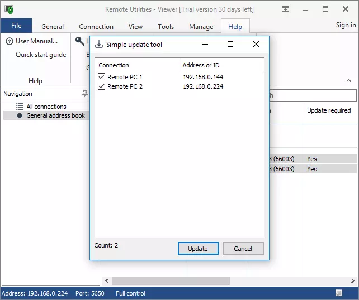Switch to the General tab
This screenshot has width=359, height=300.
point(53,26)
